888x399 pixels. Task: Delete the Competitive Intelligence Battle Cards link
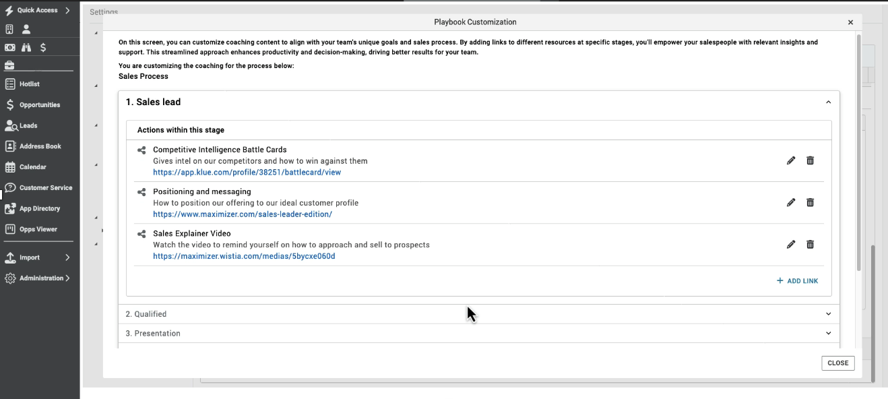pos(811,160)
